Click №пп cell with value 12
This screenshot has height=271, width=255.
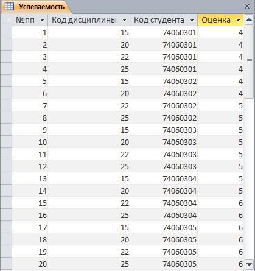click(30, 166)
